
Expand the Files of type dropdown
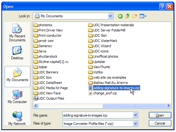[136, 123]
